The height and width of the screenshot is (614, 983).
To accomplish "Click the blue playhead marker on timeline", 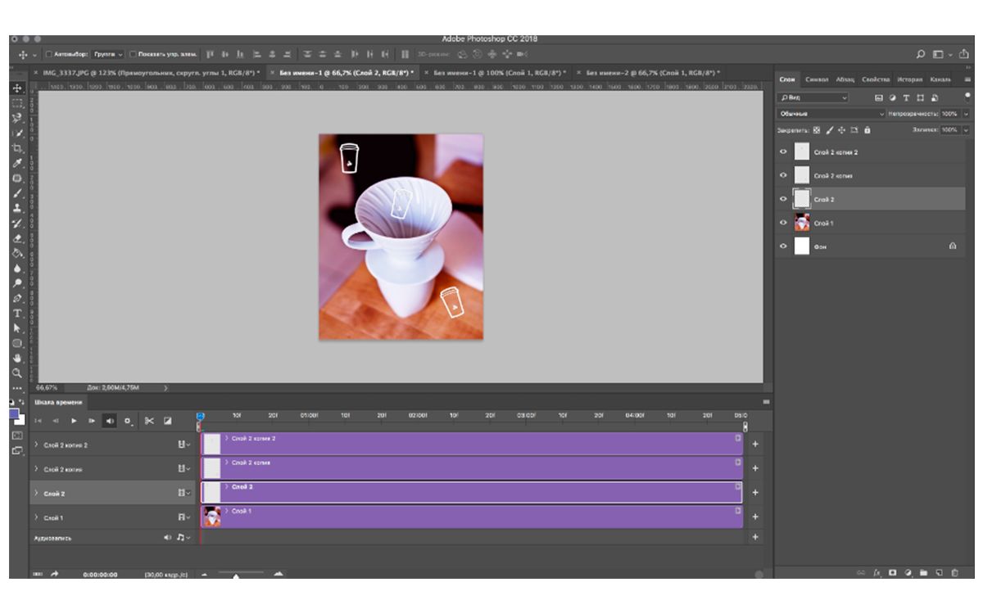I will pos(200,417).
